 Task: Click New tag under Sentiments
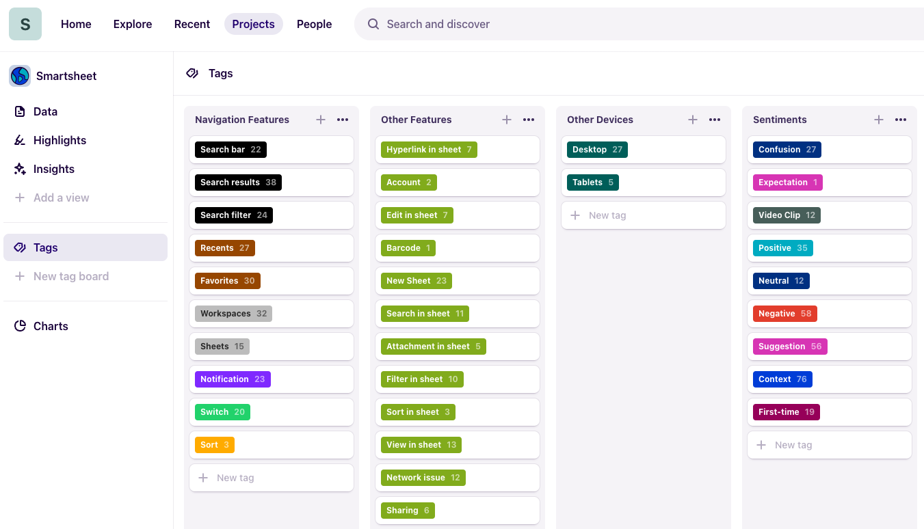point(830,445)
